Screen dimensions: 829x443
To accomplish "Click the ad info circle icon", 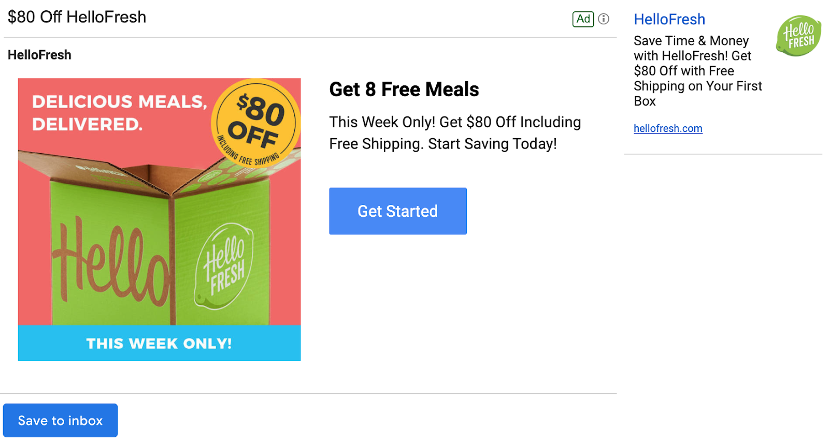I will (x=604, y=19).
